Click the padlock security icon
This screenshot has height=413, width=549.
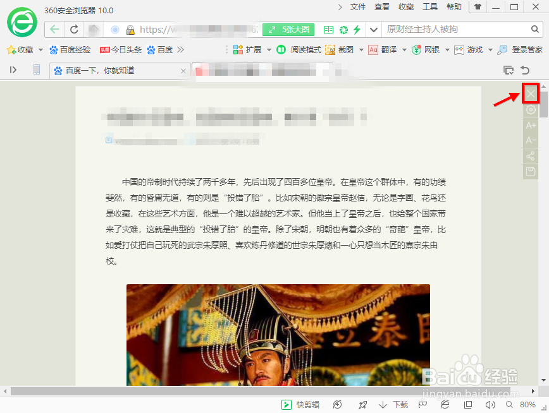click(x=130, y=30)
